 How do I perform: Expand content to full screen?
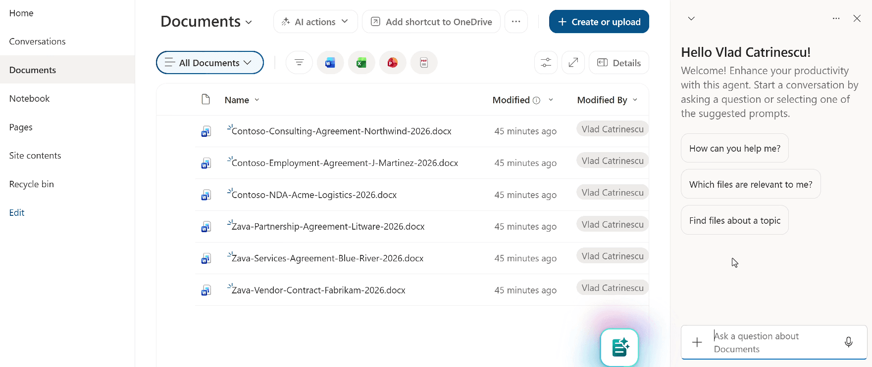(573, 63)
